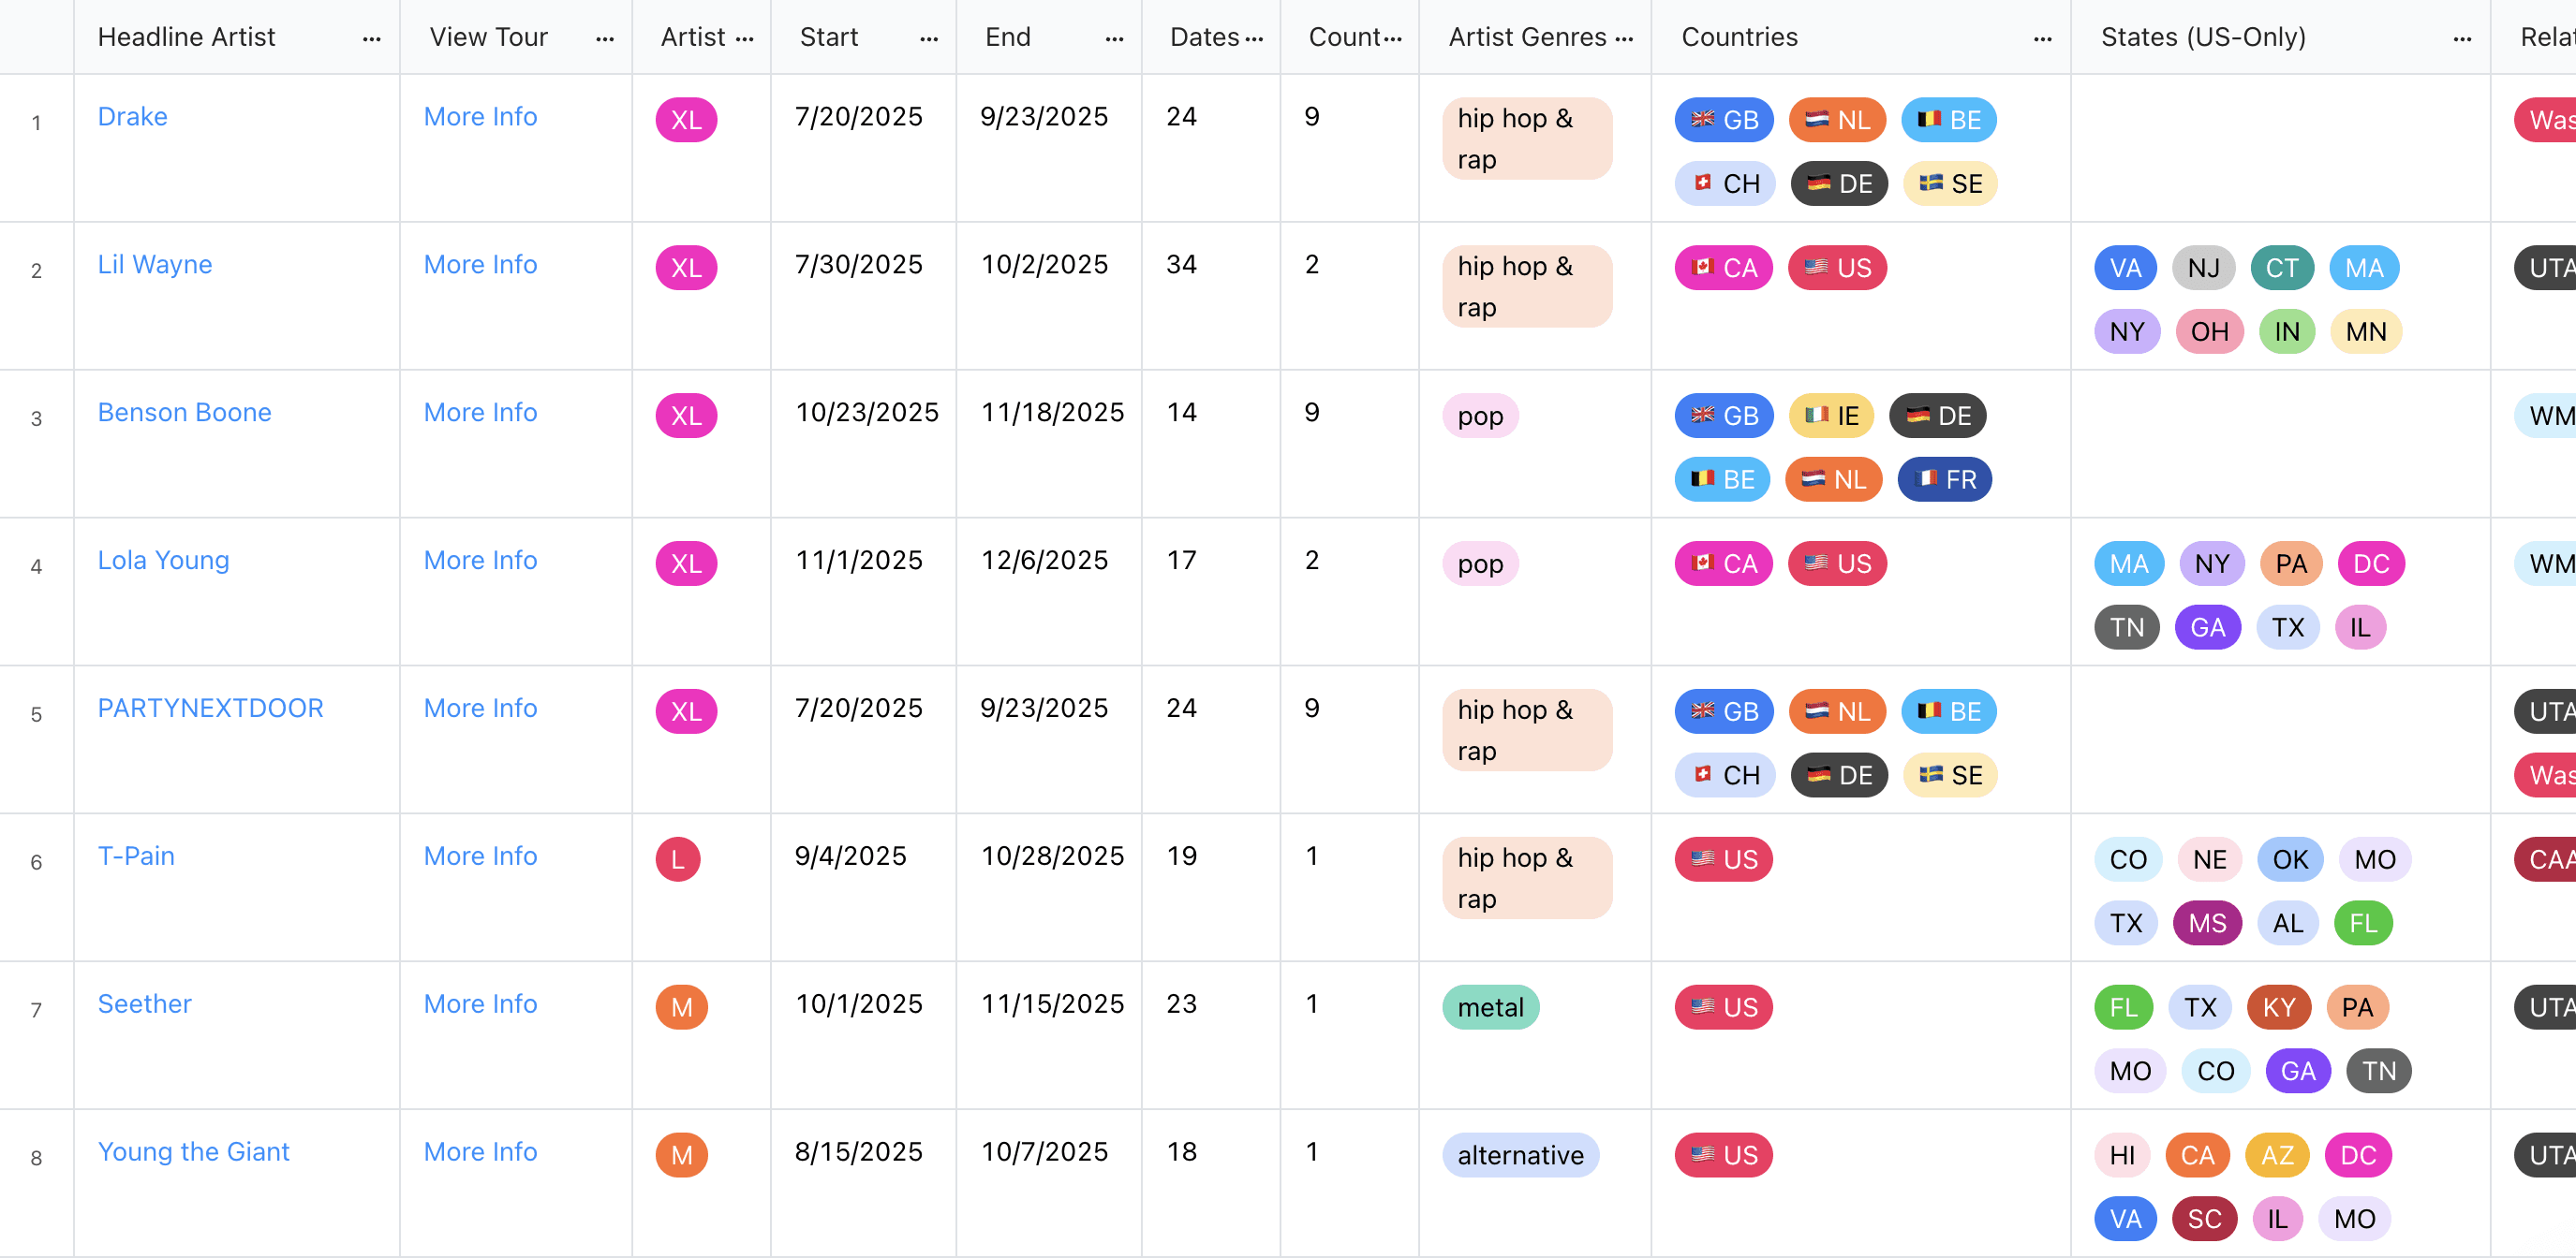The image size is (2576, 1258).
Task: Select the HI state tag for Young the Giant
Action: 2122,1155
